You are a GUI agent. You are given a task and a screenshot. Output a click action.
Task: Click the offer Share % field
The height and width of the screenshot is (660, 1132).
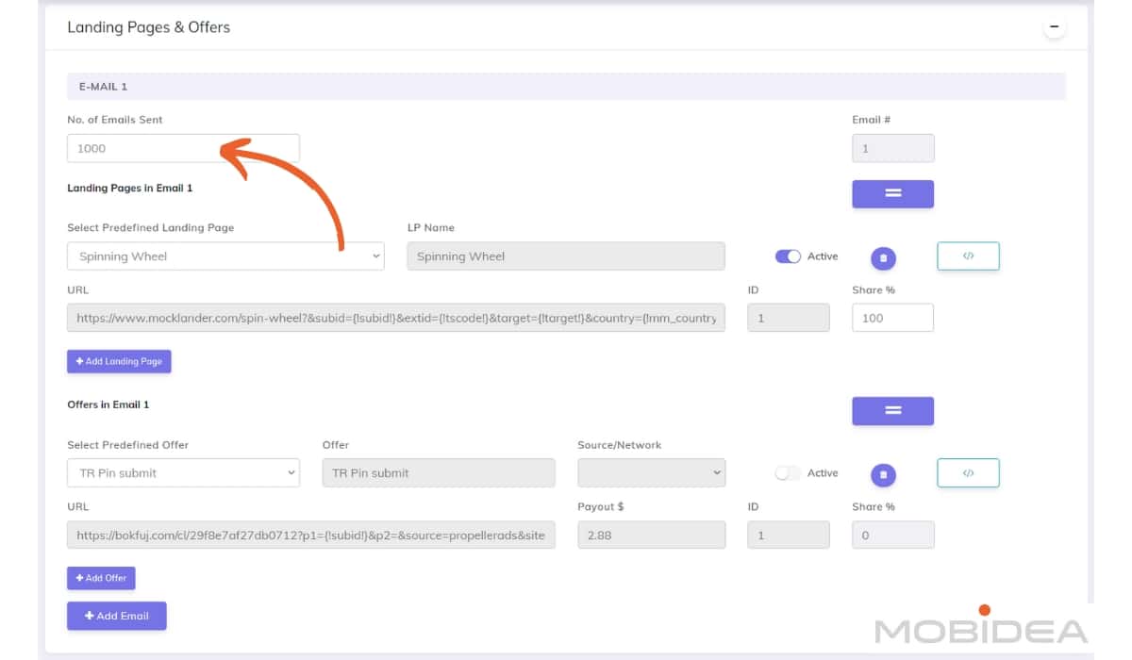892,535
